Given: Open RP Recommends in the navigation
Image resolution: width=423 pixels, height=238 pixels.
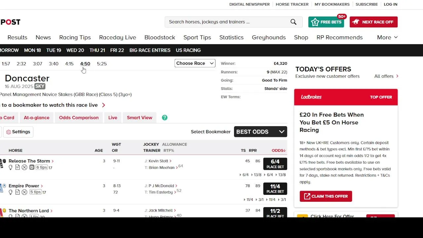Looking at the screenshot, I should (x=339, y=37).
